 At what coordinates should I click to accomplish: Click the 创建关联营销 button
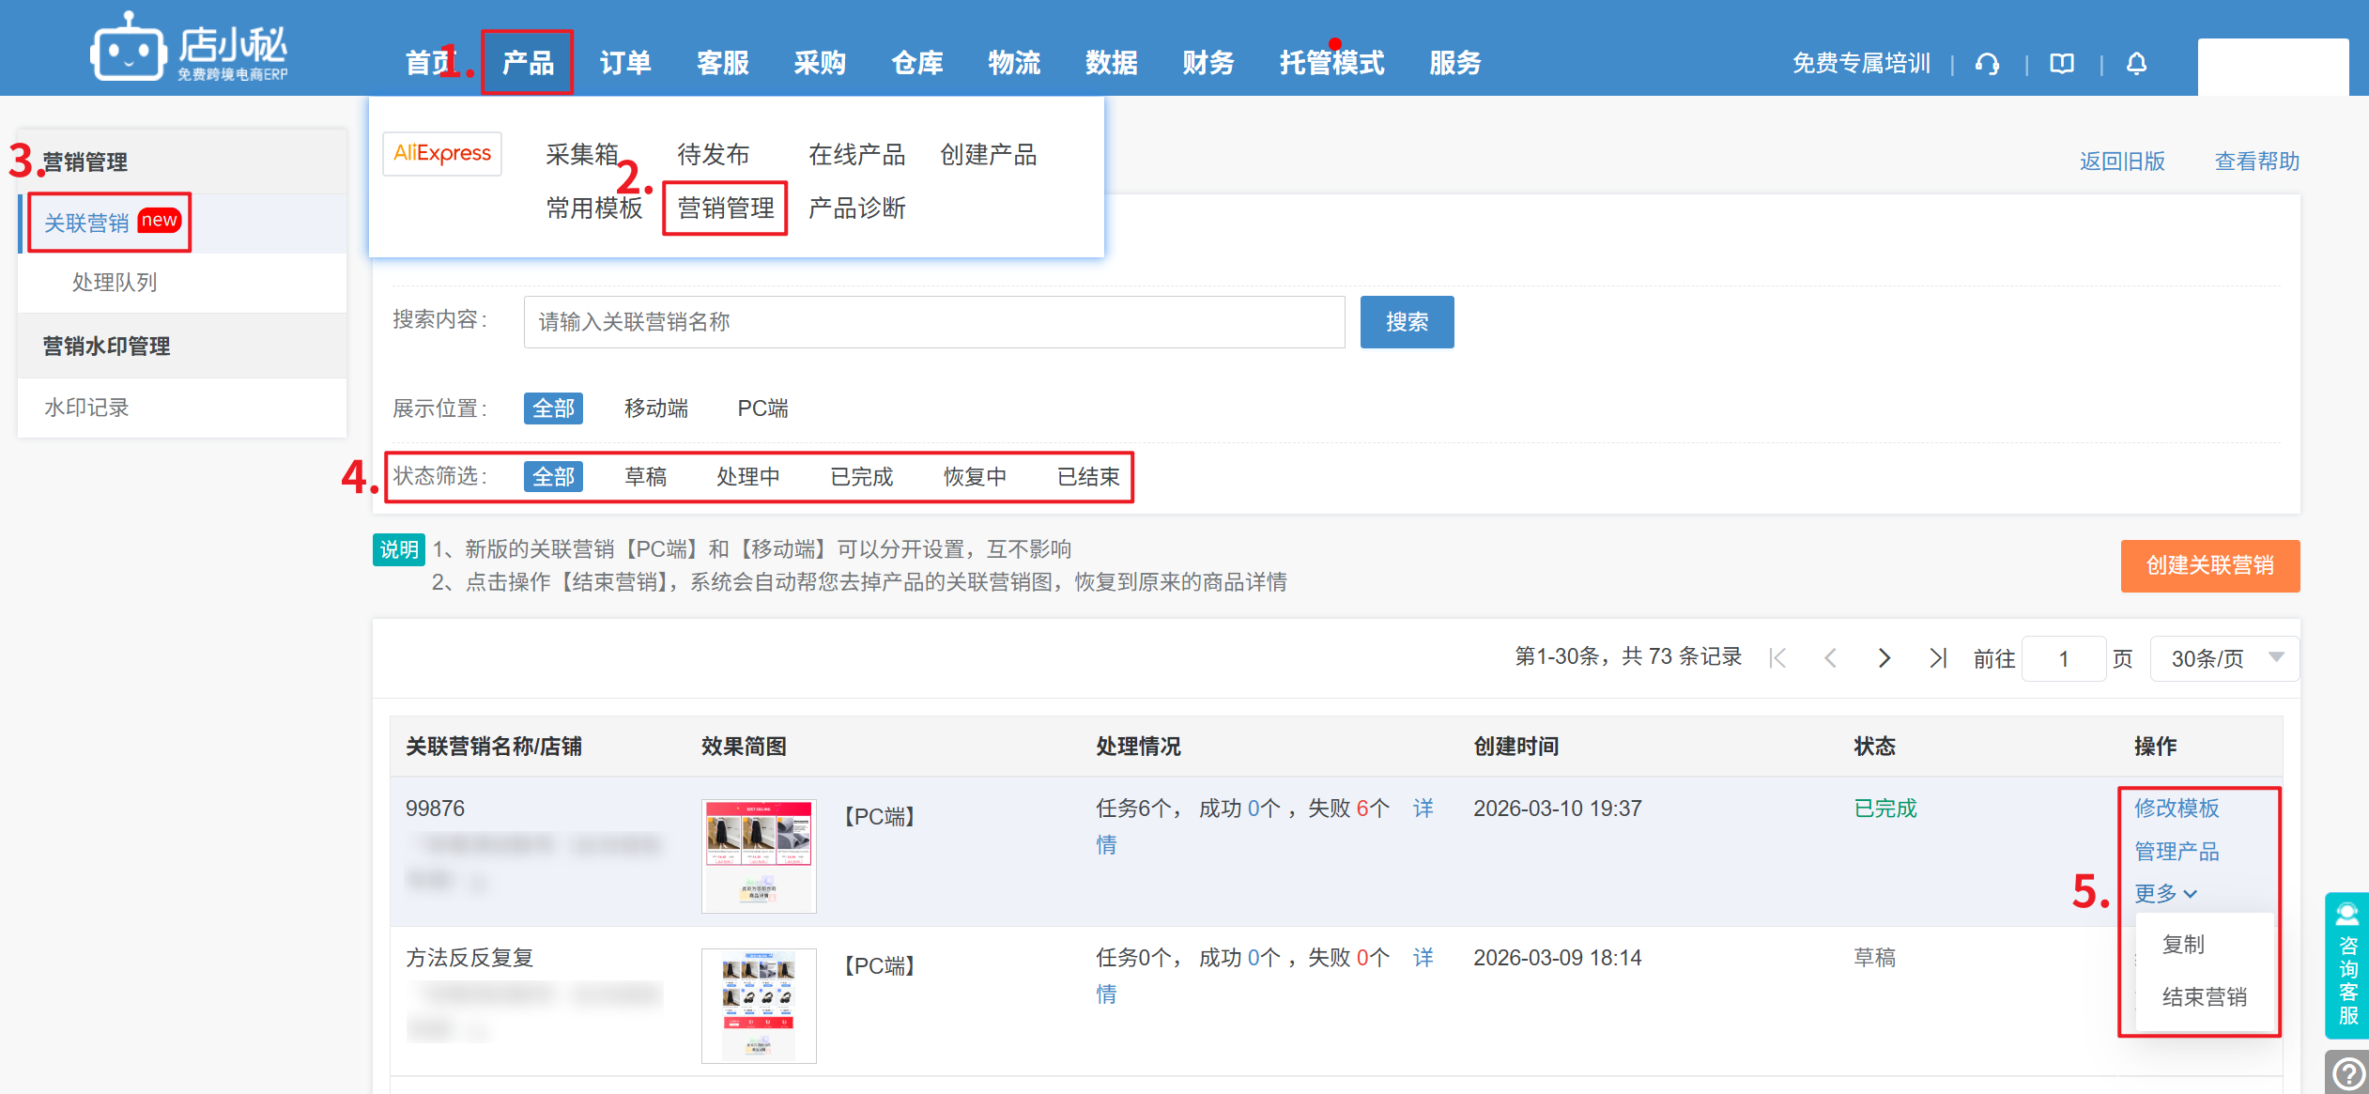coord(2209,565)
